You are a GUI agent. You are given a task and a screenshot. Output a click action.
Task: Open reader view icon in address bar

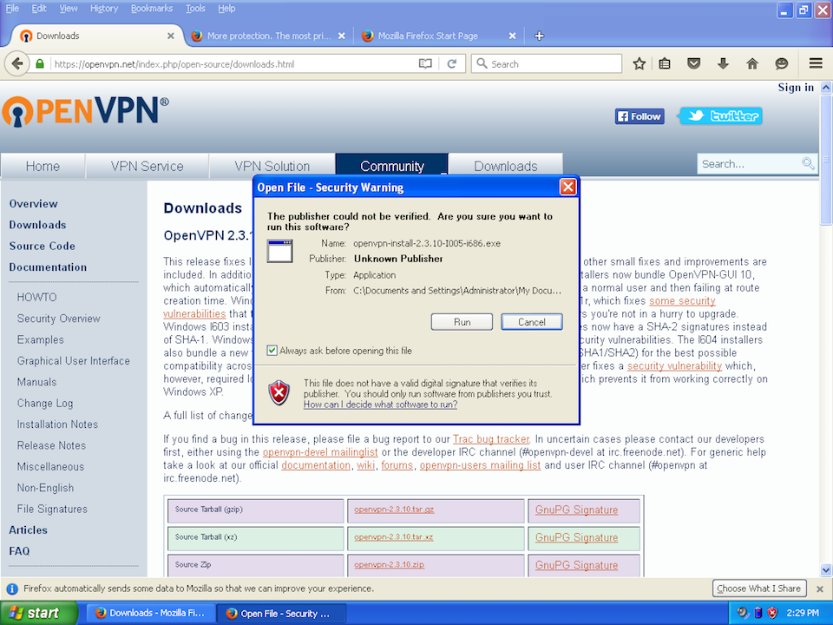tap(425, 63)
